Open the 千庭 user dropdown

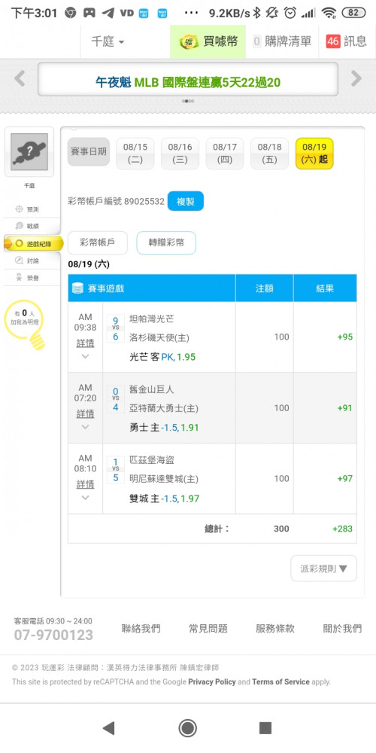coord(108,41)
